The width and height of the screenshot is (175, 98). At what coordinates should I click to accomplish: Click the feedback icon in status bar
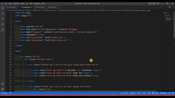click(169, 93)
